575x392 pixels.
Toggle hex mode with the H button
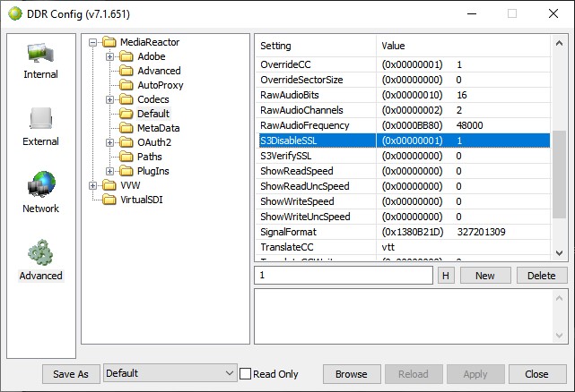[446, 276]
